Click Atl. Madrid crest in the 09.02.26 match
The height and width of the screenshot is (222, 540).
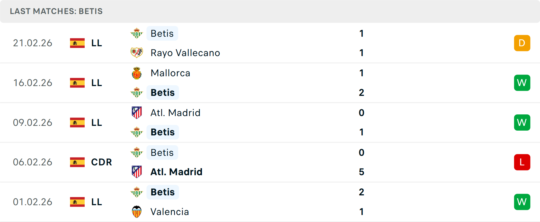pyautogui.click(x=137, y=113)
